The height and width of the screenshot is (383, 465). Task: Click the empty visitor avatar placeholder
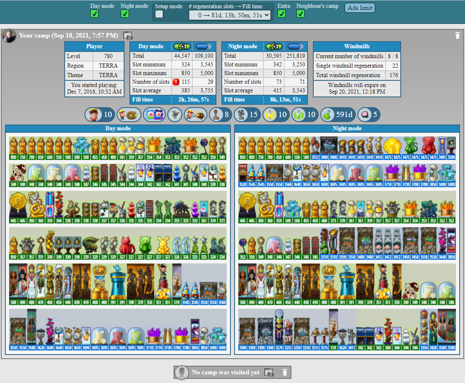[181, 372]
